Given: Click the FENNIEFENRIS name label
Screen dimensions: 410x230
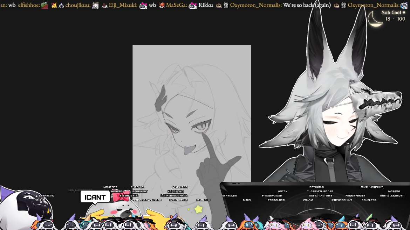Looking at the screenshot, I should click(x=355, y=196).
